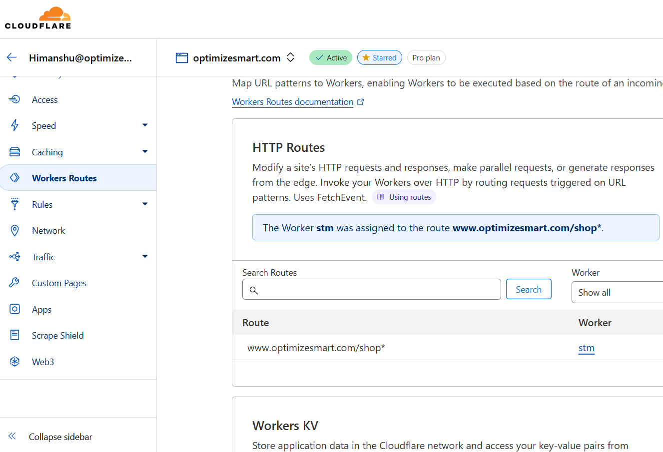
Task: Click the Scrape Shield document icon
Action: pos(15,335)
